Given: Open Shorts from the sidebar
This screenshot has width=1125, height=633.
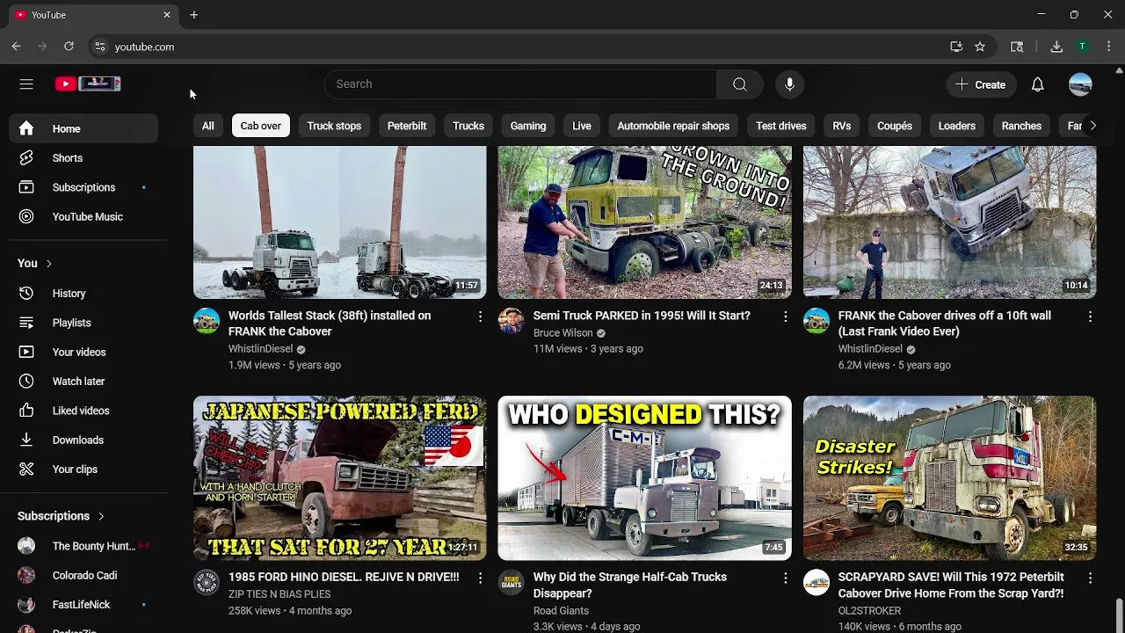Looking at the screenshot, I should 83,158.
